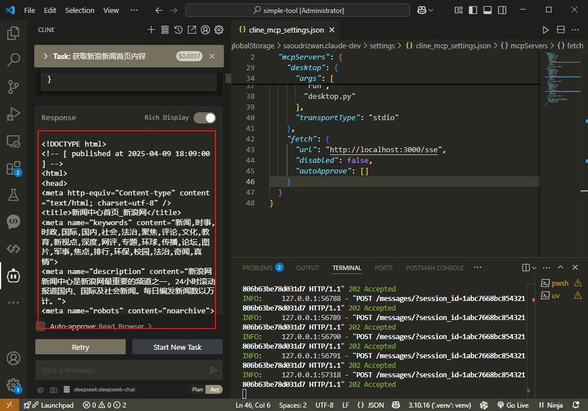Open Cline MCP Servers icon
This screenshot has width=588, height=411.
pyautogui.click(x=165, y=30)
